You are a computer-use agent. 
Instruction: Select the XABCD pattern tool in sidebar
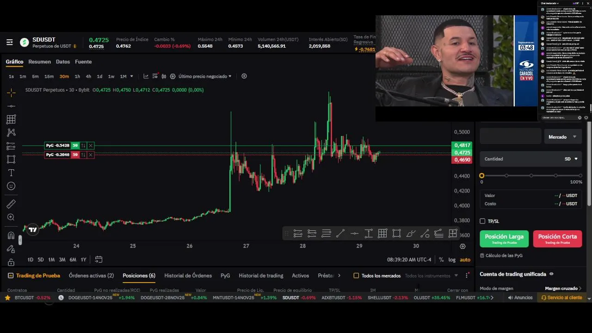(11, 133)
